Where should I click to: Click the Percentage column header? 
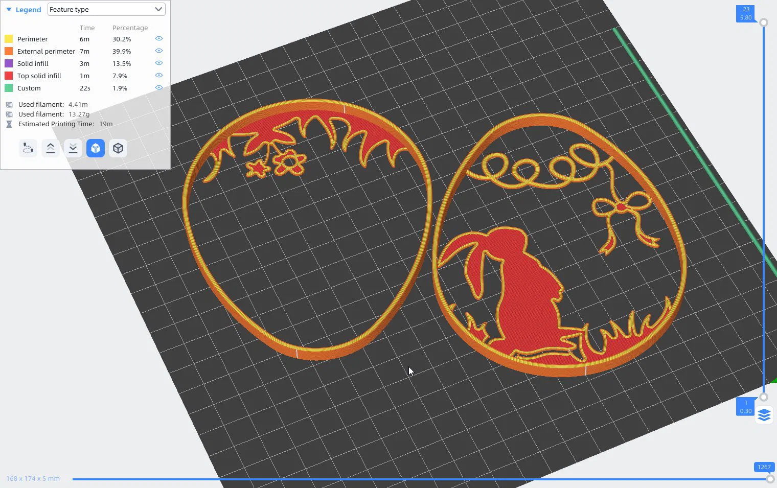(130, 28)
